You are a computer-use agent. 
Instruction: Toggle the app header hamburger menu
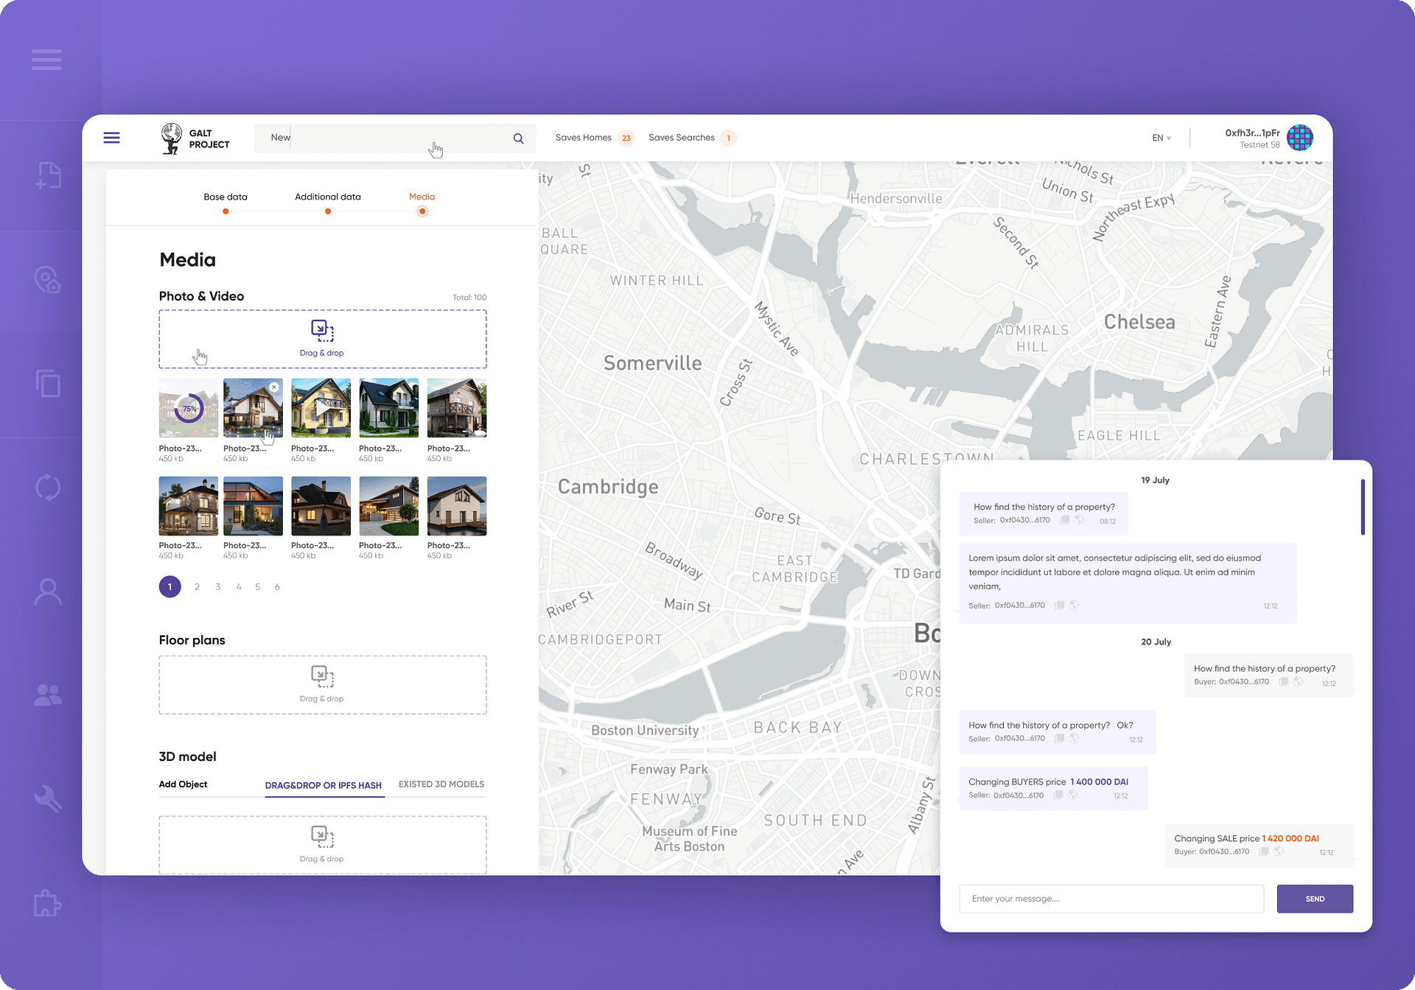tap(111, 138)
